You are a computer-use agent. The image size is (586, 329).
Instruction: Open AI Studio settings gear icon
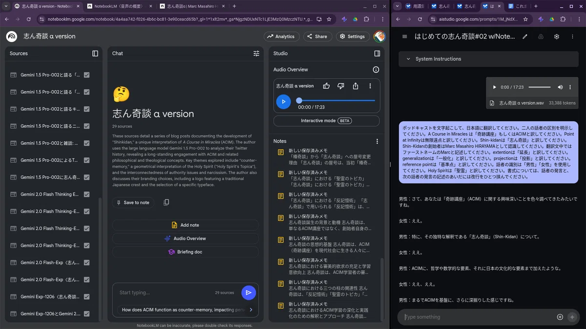(556, 37)
